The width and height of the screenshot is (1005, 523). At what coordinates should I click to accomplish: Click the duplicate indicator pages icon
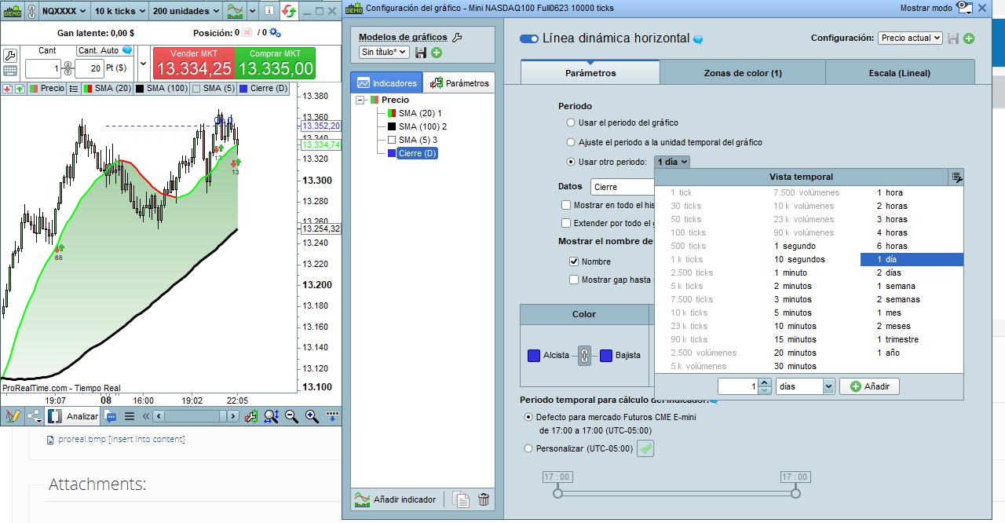pos(462,499)
